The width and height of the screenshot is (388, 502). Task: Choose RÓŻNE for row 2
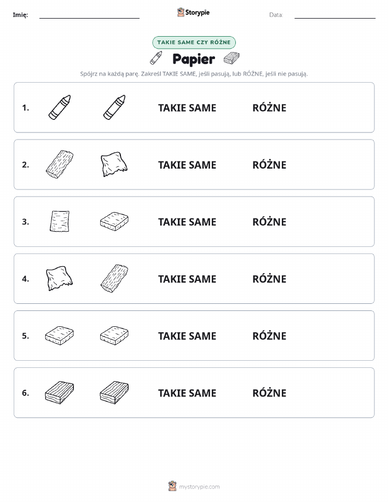pos(269,165)
